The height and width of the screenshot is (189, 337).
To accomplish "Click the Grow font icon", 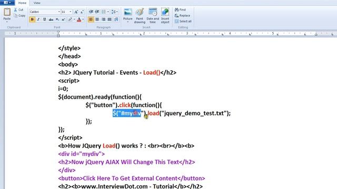I will click(76, 12).
